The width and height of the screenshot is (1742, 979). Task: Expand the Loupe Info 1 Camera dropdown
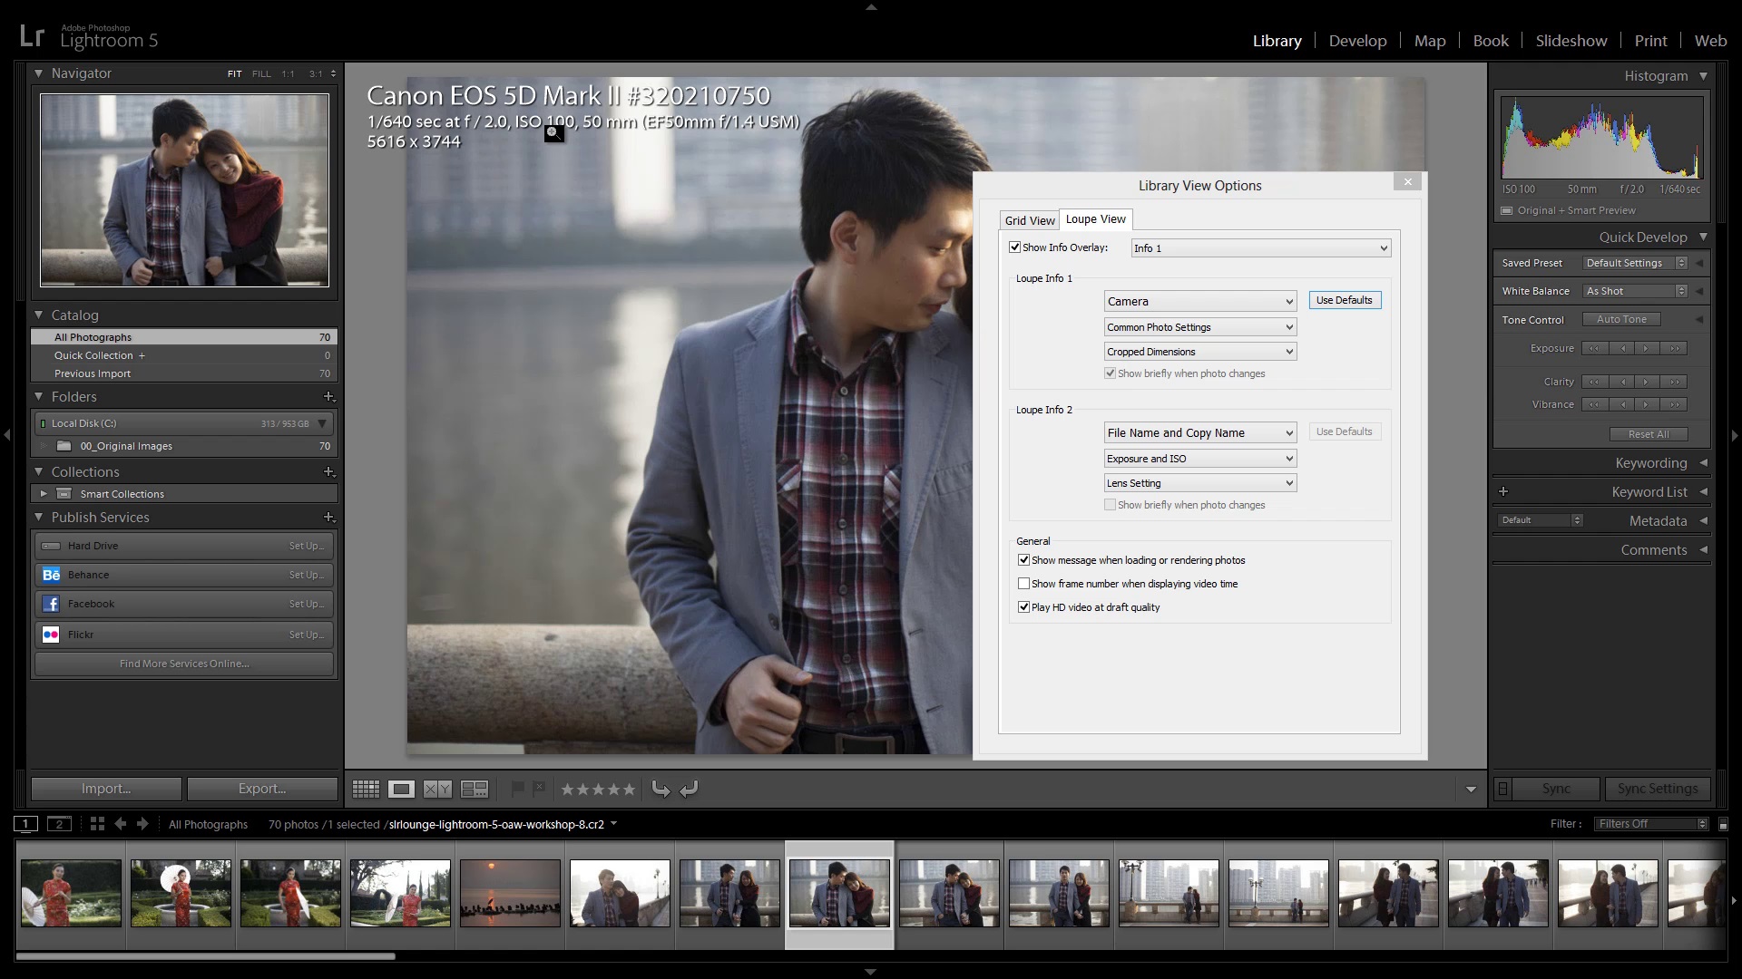coord(1198,301)
